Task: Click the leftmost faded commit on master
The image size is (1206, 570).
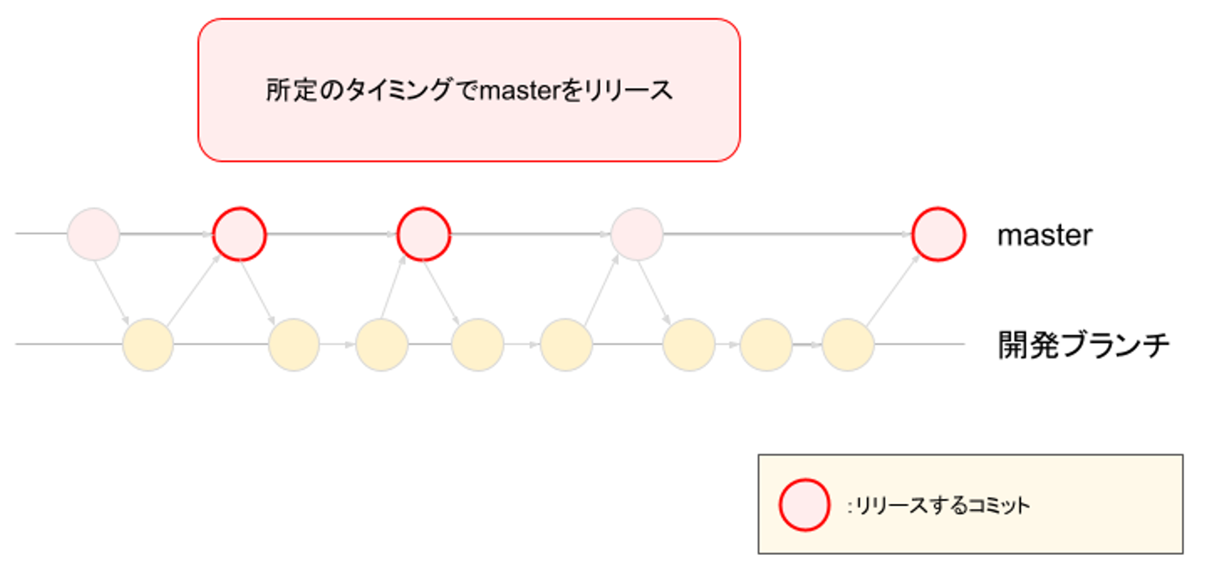Action: coord(94,234)
